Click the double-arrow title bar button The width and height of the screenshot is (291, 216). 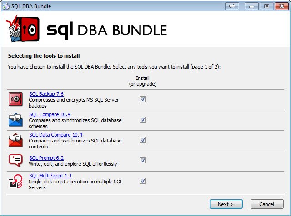tap(232, 6)
